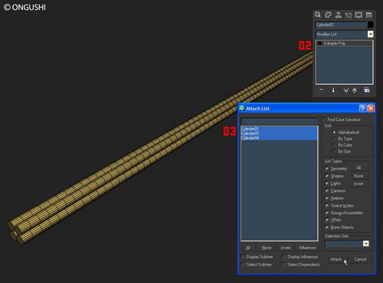Viewport: 383px width, 283px height.
Task: Uncheck the Geometry list type
Action: (x=327, y=169)
